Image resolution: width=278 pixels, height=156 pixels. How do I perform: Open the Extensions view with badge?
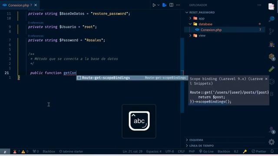pos(271,57)
